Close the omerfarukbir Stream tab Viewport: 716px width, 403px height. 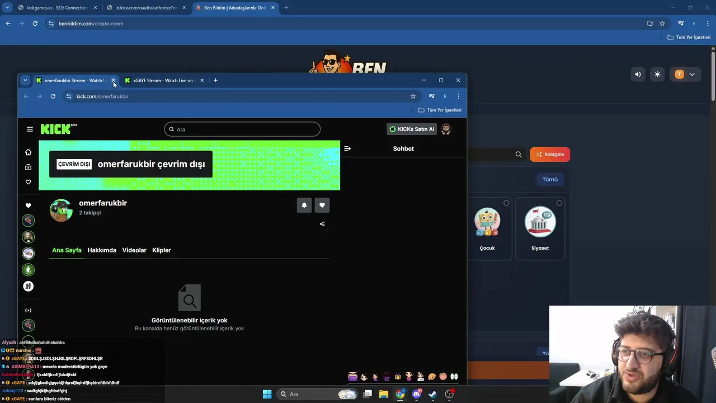(113, 81)
